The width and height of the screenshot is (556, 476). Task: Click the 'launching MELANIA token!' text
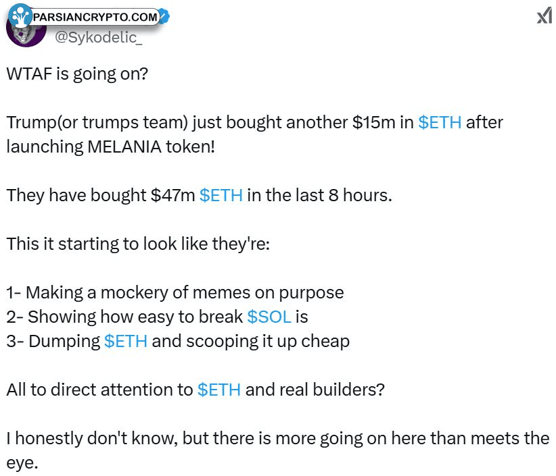(x=111, y=147)
